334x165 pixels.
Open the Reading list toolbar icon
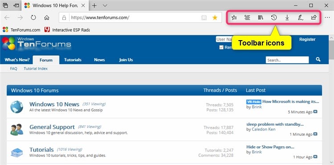tap(247, 18)
